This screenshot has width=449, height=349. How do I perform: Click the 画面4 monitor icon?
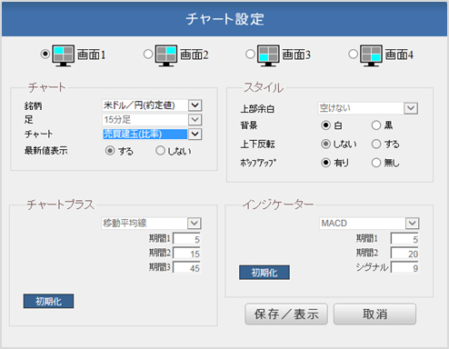pos(371,55)
